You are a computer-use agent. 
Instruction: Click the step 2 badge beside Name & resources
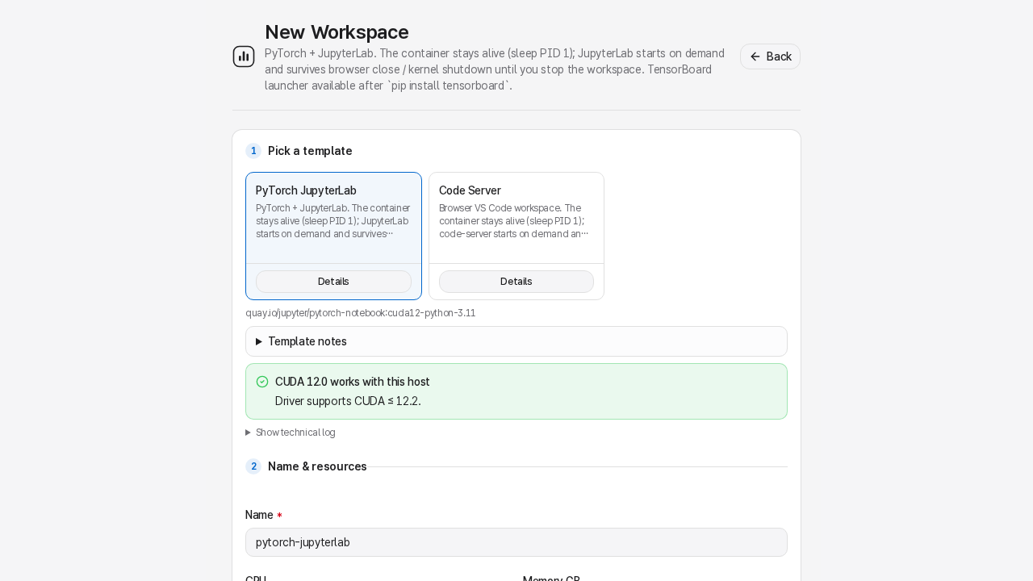253,466
